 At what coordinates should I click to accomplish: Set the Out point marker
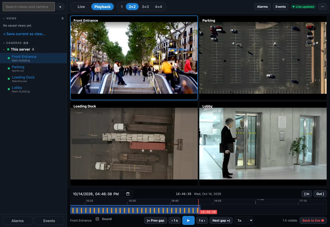point(320,194)
